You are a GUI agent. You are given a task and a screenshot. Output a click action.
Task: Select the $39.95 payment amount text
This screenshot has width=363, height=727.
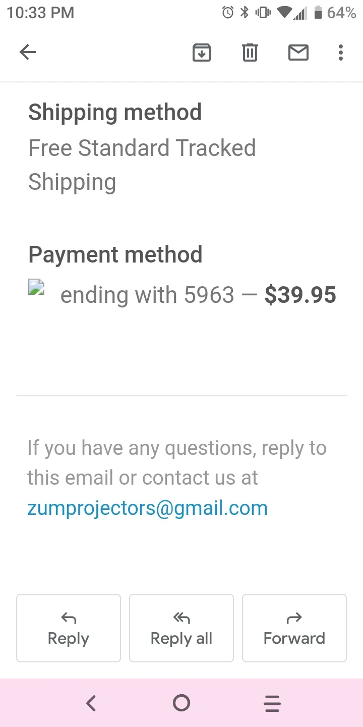300,295
